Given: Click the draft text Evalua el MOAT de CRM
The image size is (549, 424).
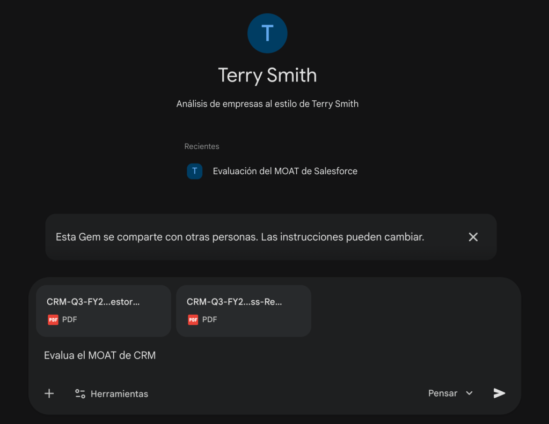Looking at the screenshot, I should [x=100, y=355].
